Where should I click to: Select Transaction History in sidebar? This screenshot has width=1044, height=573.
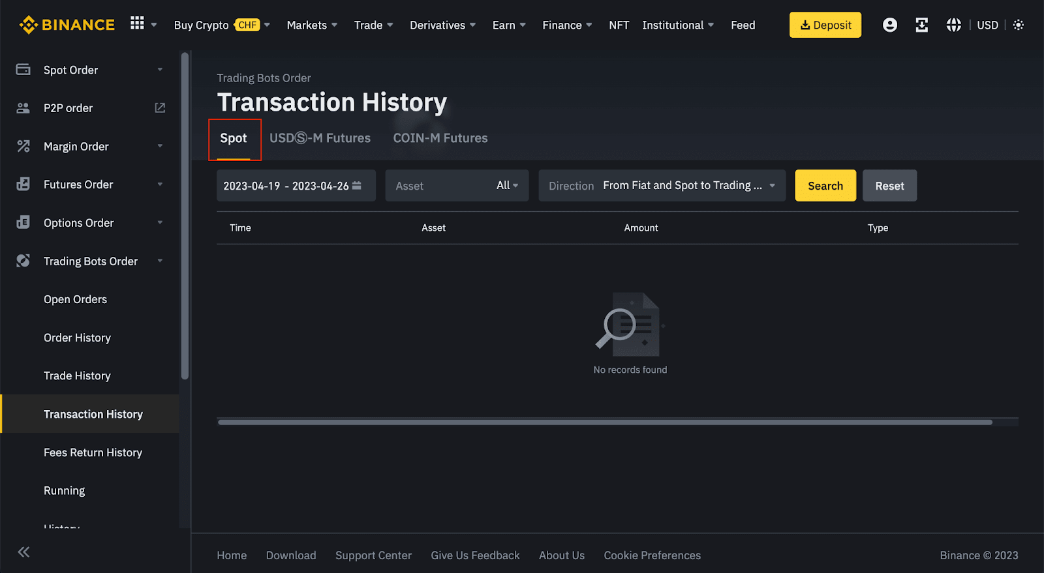point(91,414)
